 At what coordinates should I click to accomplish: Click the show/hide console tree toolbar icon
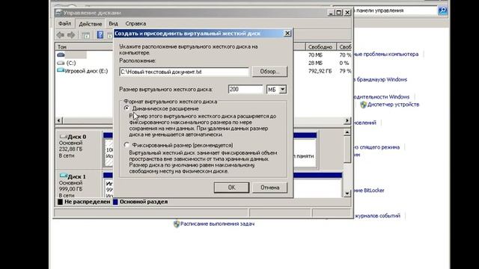[x=86, y=35]
